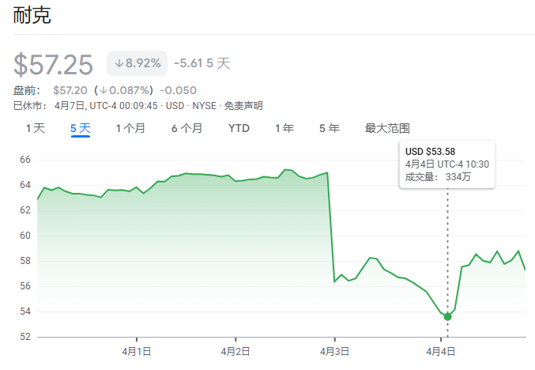Click the 成交量 334万 volume text
535x370 pixels.
click(439, 177)
